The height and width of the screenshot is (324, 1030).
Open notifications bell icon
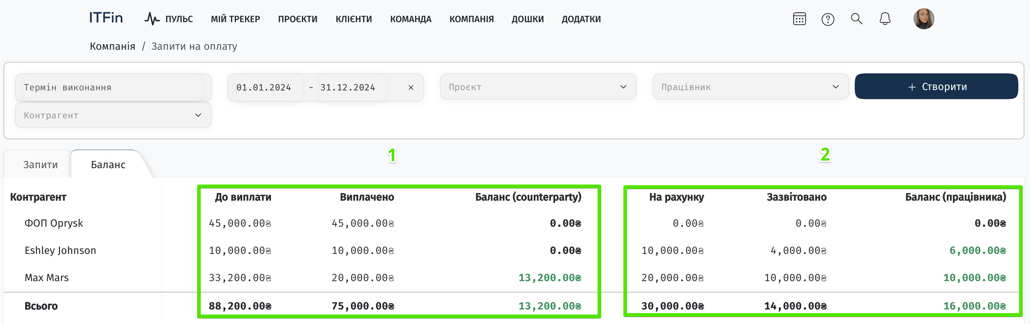point(885,19)
